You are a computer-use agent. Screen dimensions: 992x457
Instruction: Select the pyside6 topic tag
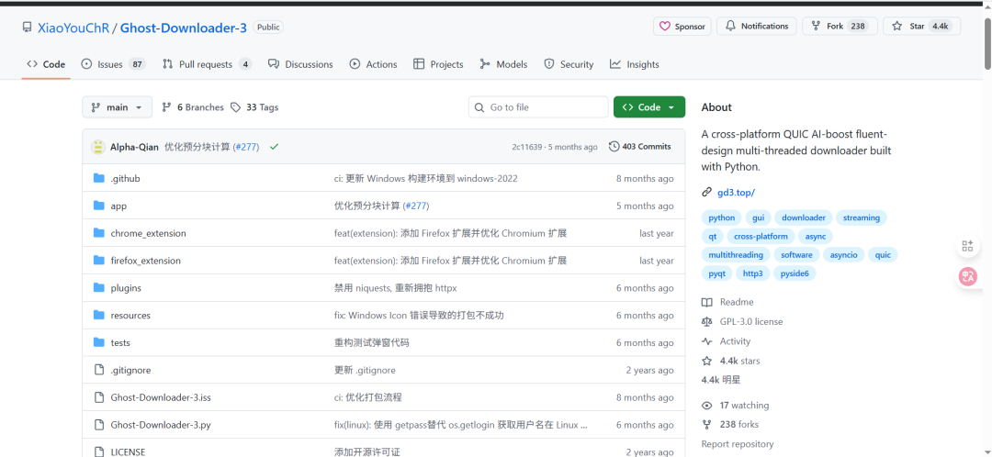[795, 273]
